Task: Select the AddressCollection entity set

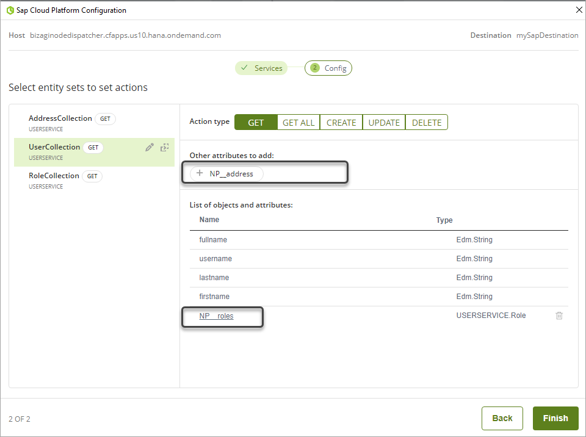Action: (94, 123)
